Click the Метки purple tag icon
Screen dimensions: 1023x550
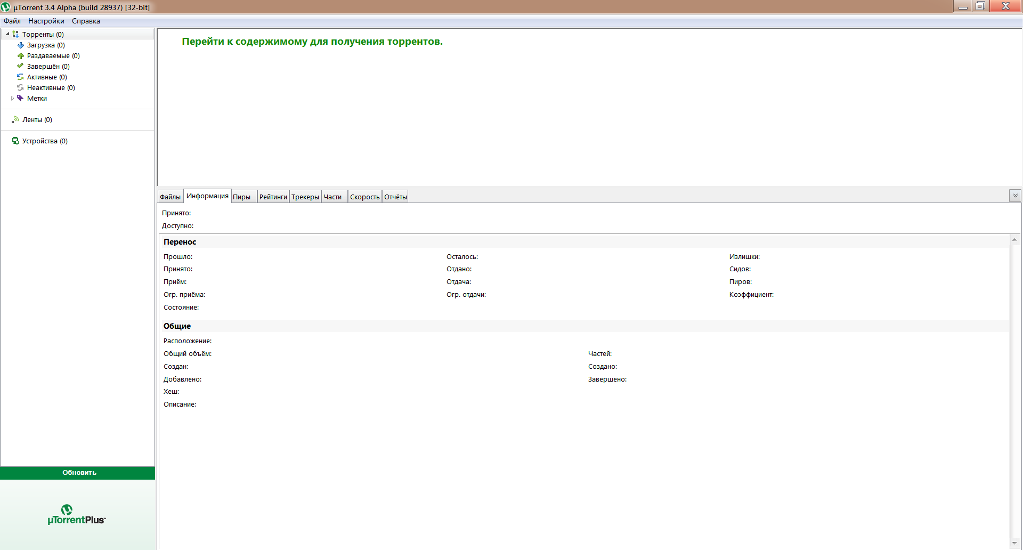20,98
